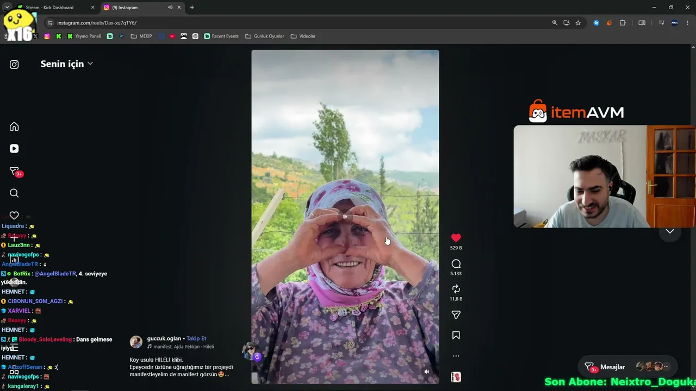Save the reel with the bookmark icon
The width and height of the screenshot is (696, 391).
coord(456,336)
